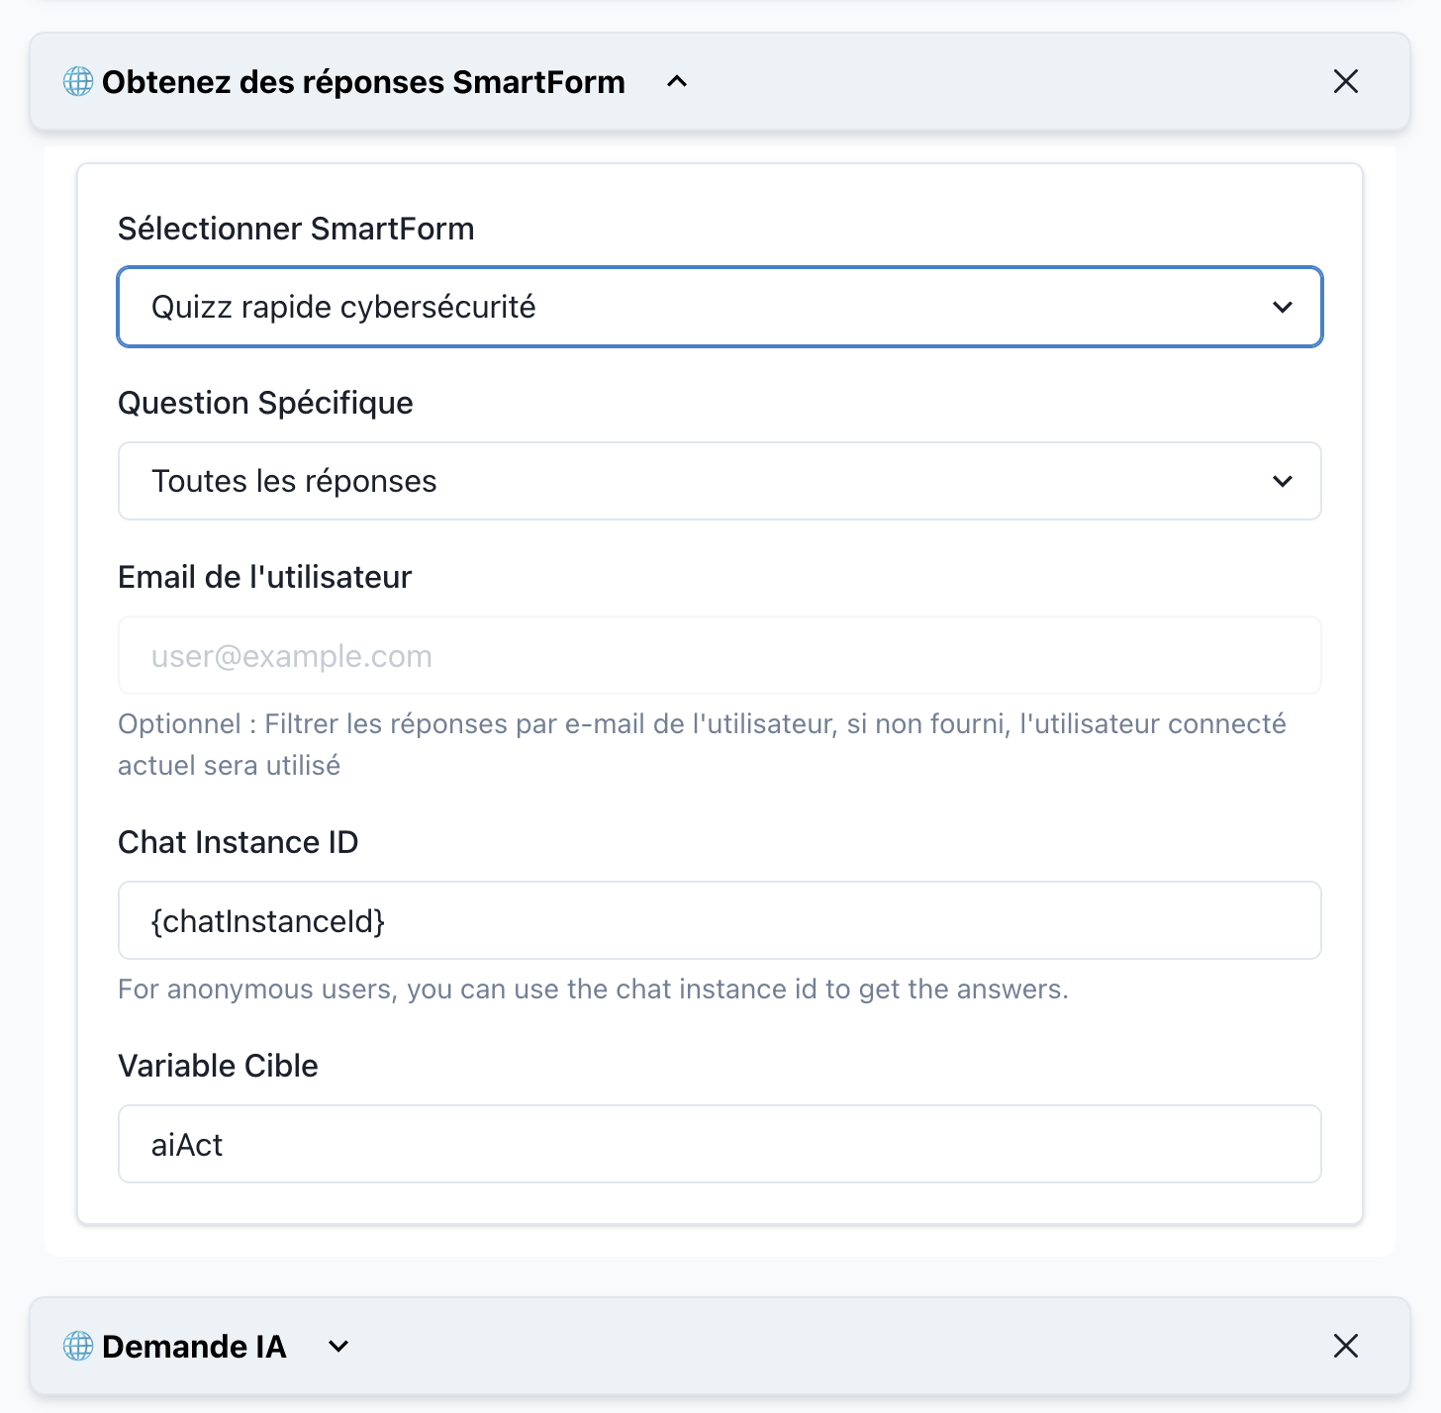The image size is (1441, 1413).
Task: Select Quizz rapide cybersécurité in SmartForm selector
Action: 720,307
